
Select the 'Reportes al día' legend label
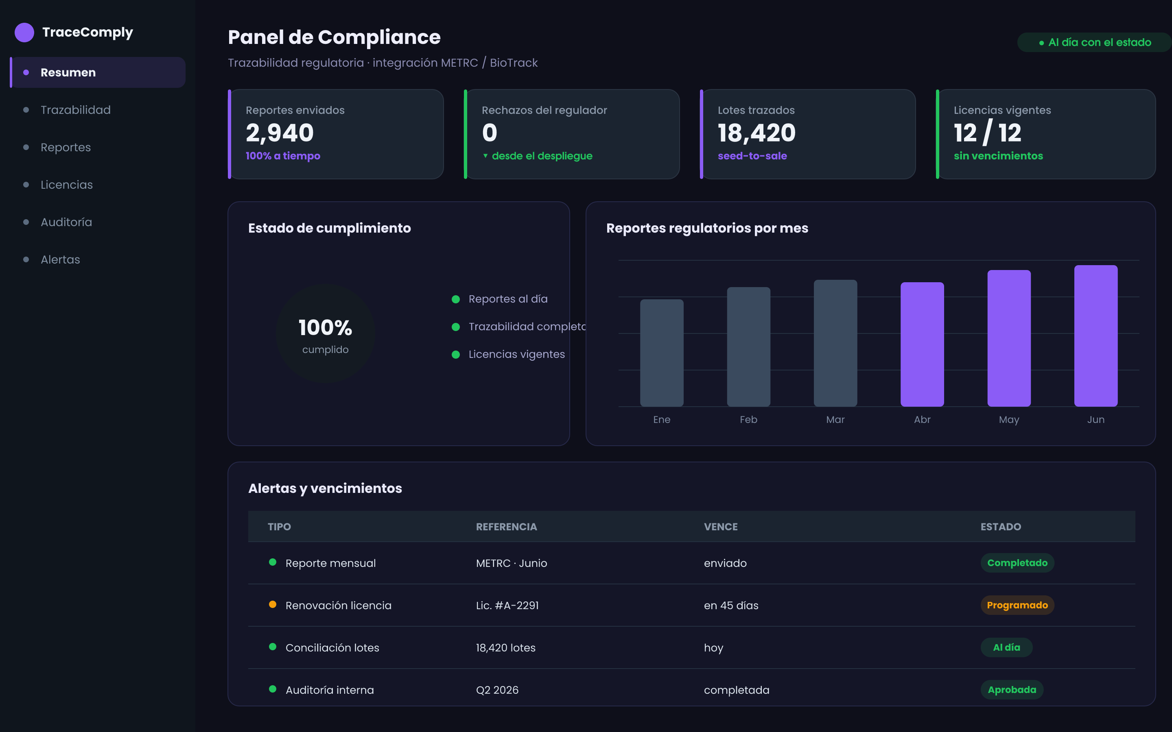[x=508, y=299]
